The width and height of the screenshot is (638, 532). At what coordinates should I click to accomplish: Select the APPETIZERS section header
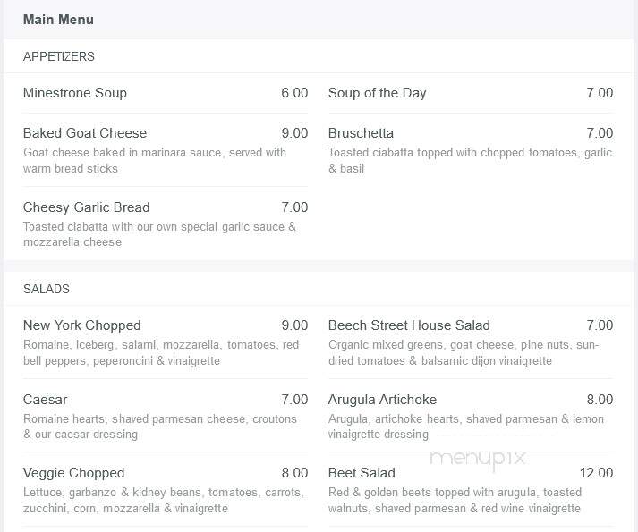(58, 56)
